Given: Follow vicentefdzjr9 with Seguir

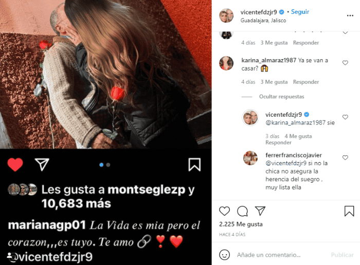Looking at the screenshot, I should [300, 12].
